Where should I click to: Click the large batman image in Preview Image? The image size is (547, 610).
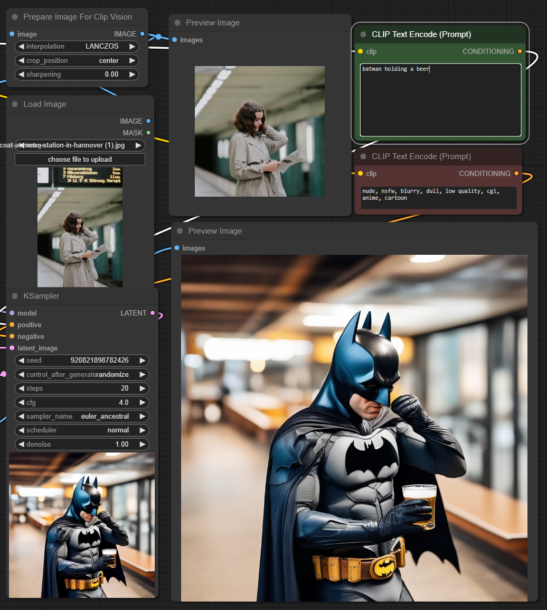pyautogui.click(x=354, y=428)
